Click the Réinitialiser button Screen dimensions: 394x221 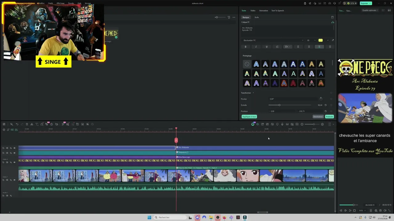[318, 117]
